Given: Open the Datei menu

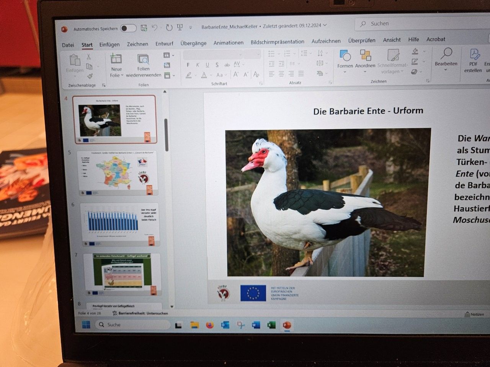Looking at the screenshot, I should tap(67, 45).
